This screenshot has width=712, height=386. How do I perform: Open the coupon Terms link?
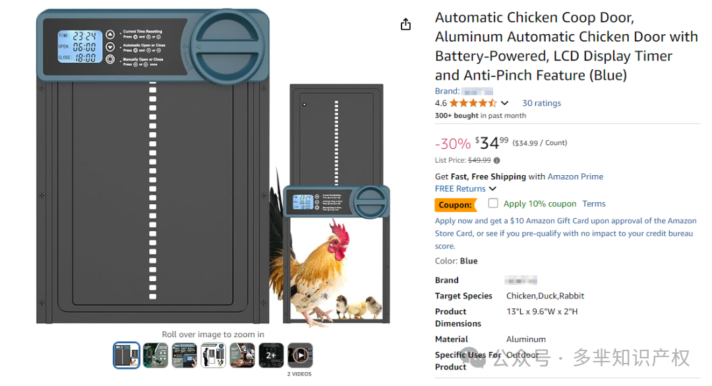click(593, 204)
